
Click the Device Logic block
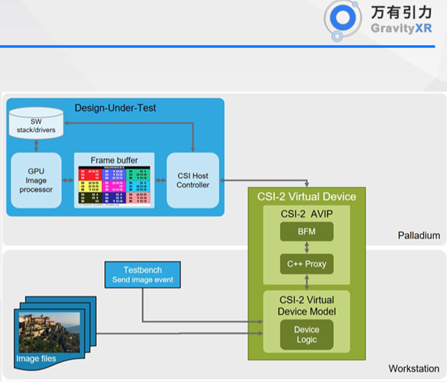coord(306,334)
